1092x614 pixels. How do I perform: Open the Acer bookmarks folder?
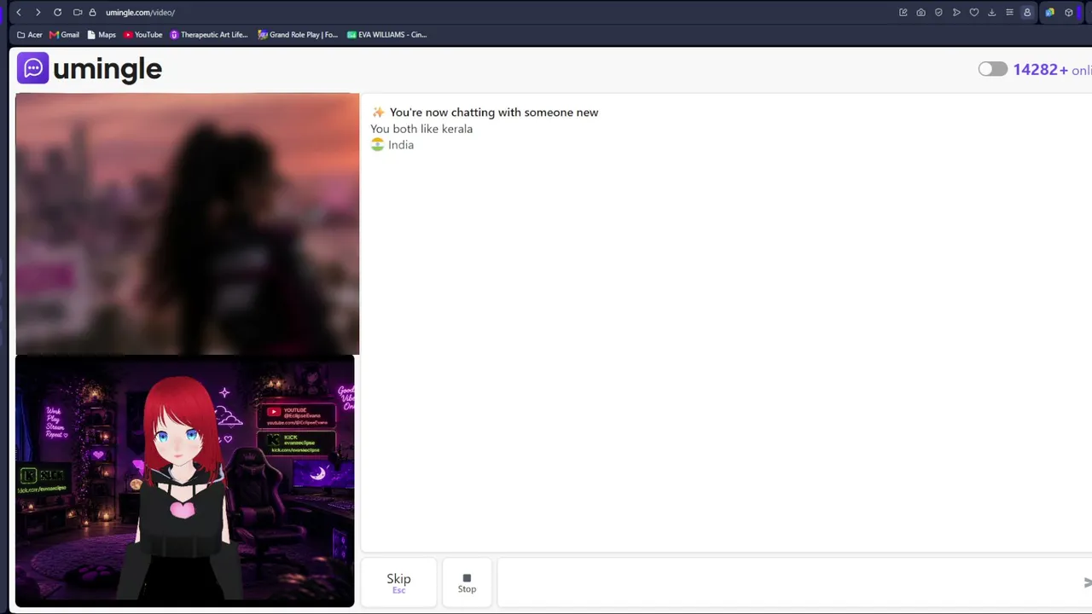coord(30,35)
